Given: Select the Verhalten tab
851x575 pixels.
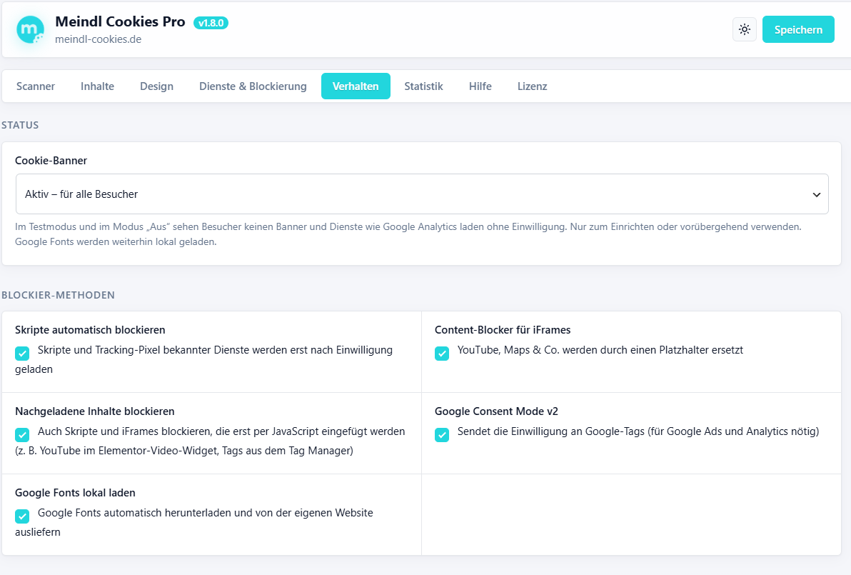Looking at the screenshot, I should [x=356, y=86].
